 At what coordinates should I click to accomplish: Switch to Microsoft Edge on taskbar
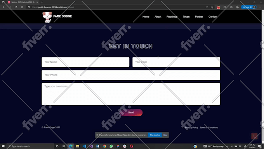click(x=71, y=146)
